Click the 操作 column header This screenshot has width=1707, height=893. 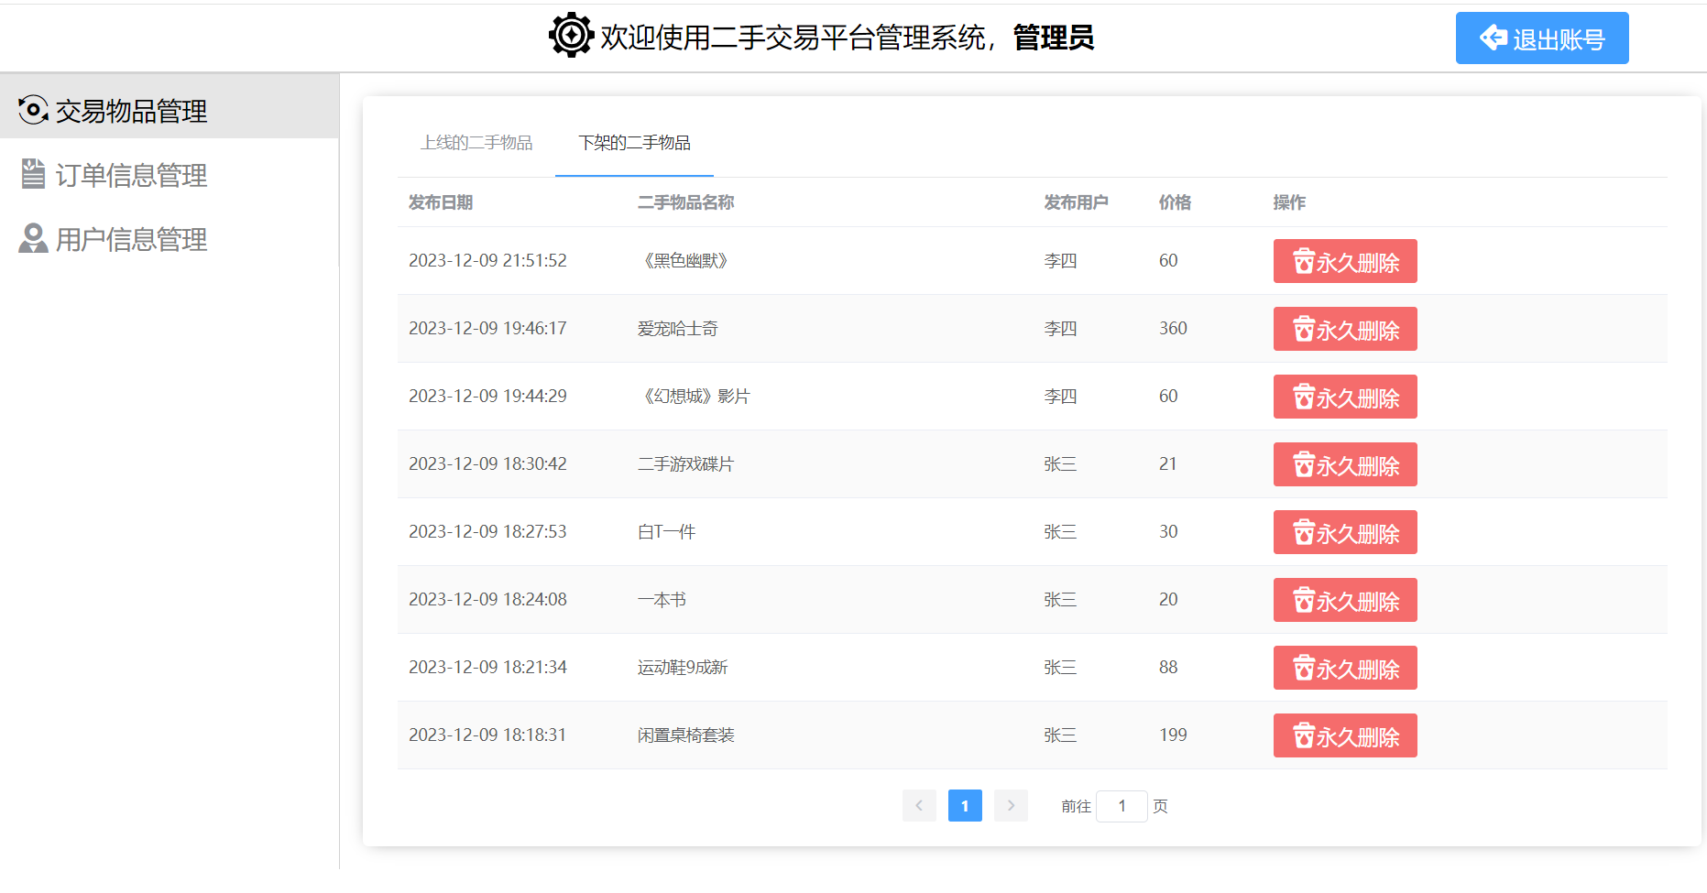pyautogui.click(x=1290, y=202)
